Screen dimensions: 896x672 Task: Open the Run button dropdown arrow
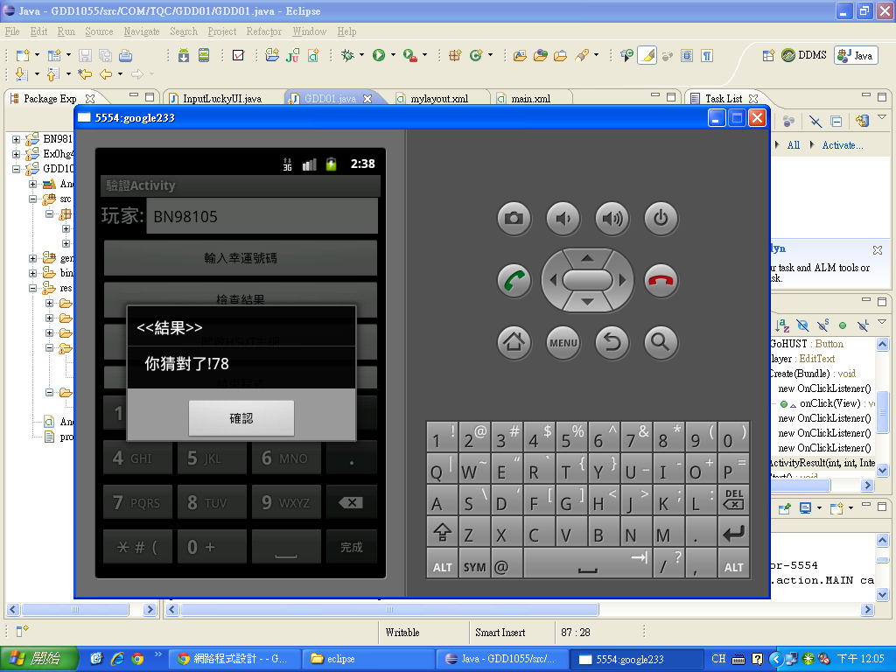click(x=392, y=55)
